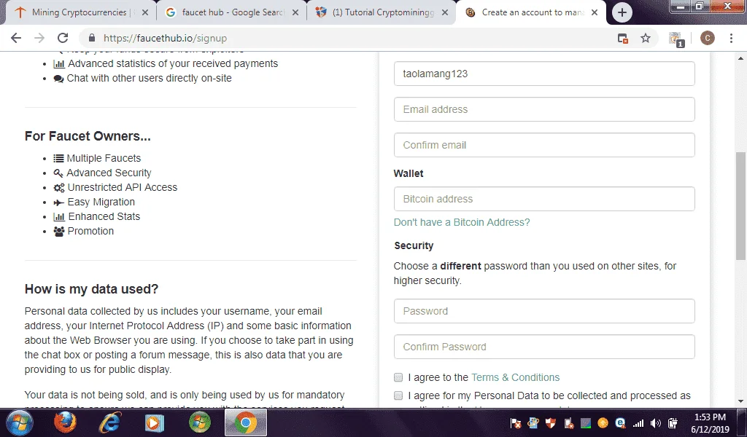The height and width of the screenshot is (437, 747).
Task: Click the power plug battery tray icon
Action: [673, 422]
